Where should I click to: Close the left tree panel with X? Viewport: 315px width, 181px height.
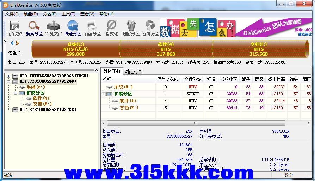[x=97, y=70]
